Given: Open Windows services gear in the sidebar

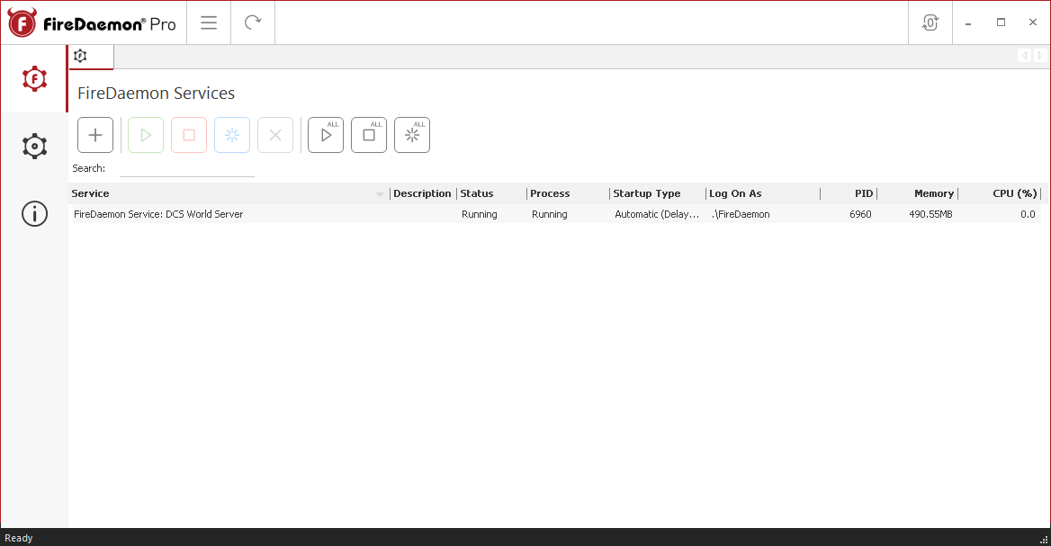Looking at the screenshot, I should click(34, 146).
